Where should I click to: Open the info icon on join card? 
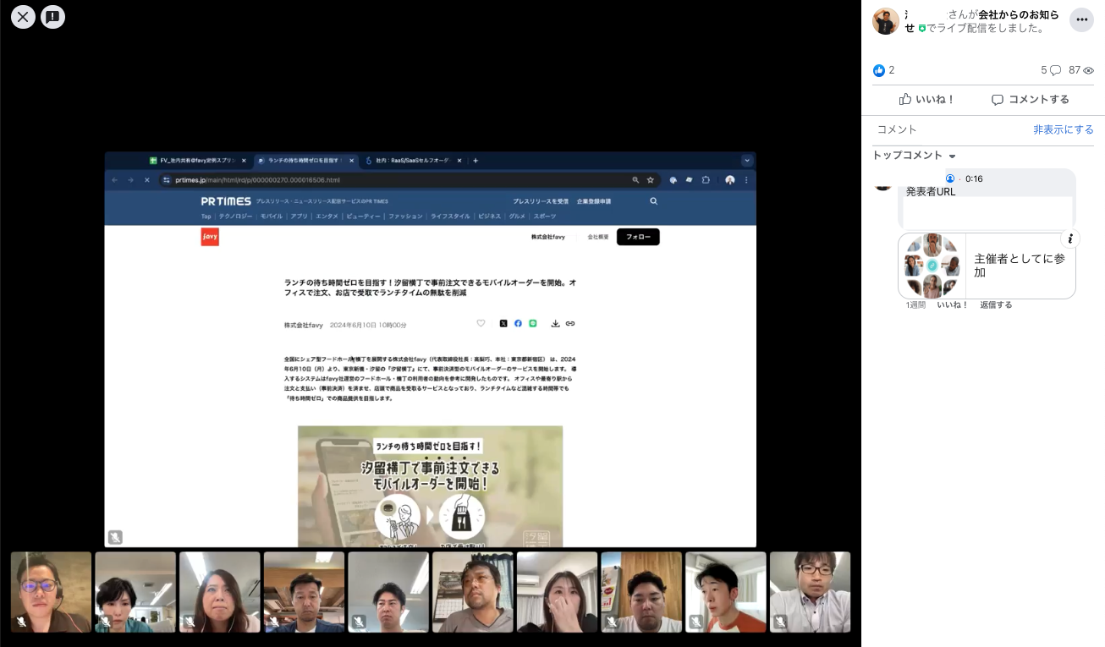[1069, 239]
